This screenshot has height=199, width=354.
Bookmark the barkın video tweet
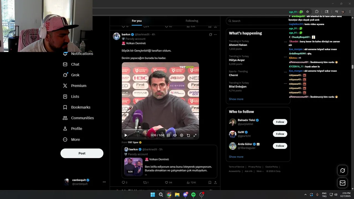coord(210,182)
